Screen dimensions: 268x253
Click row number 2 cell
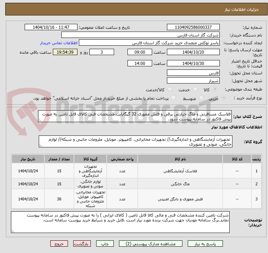256,184
